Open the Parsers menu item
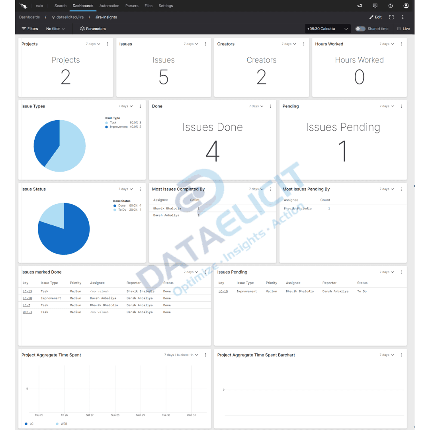The image size is (430, 430). (131, 6)
